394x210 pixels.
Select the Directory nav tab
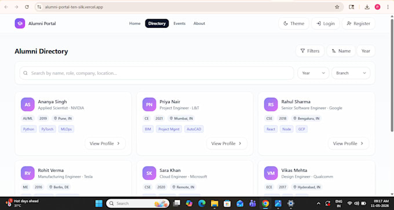[x=157, y=23]
